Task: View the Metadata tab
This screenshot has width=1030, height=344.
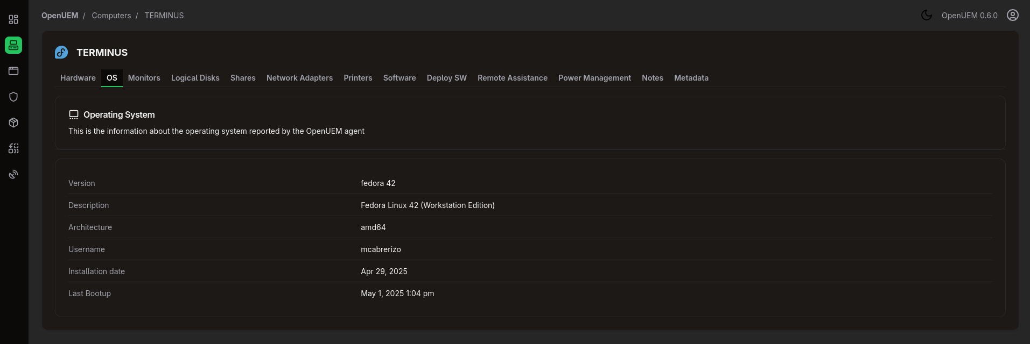Action: (x=691, y=78)
